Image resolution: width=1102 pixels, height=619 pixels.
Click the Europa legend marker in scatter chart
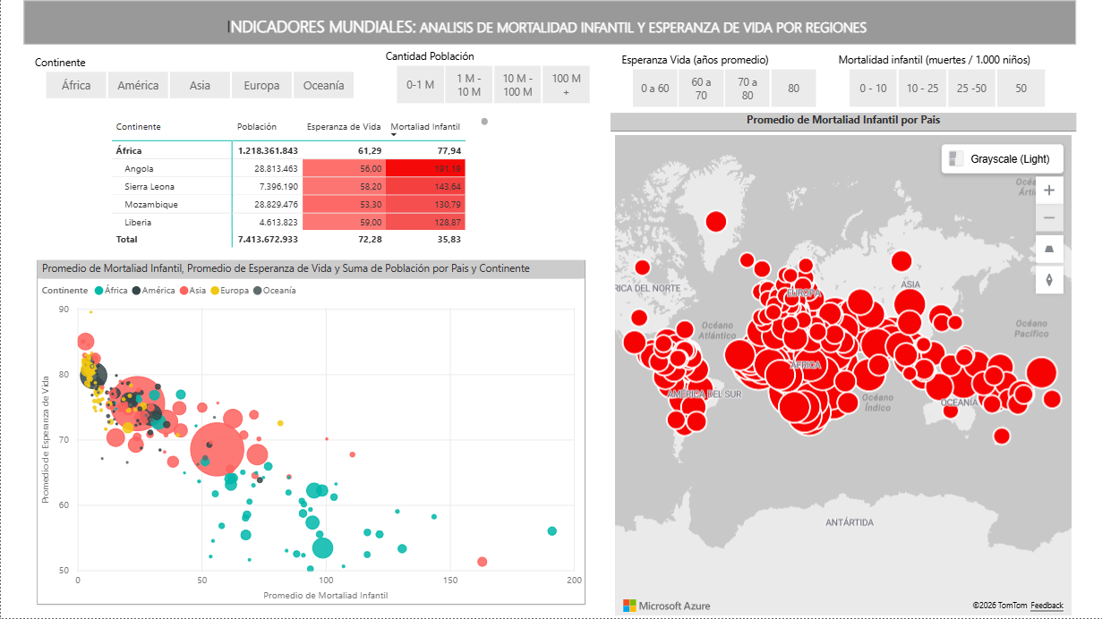(x=216, y=291)
